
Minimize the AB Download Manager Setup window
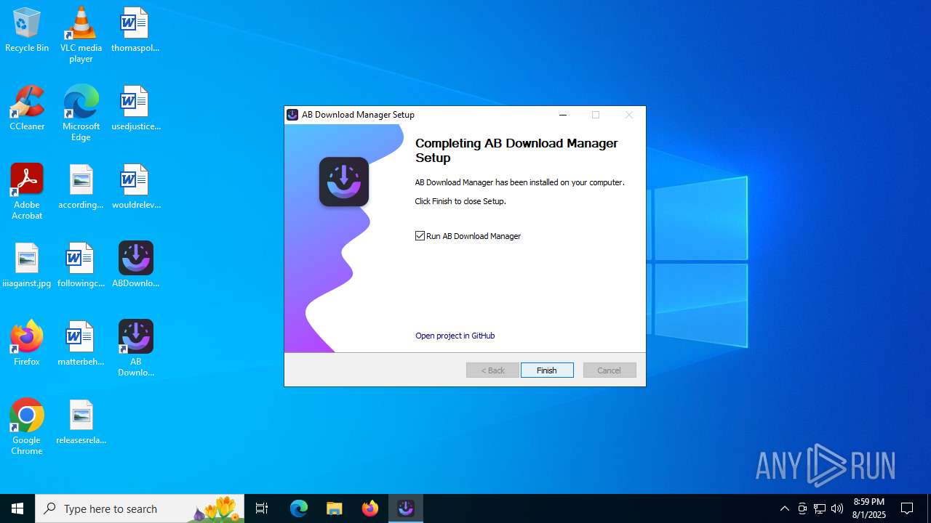click(562, 115)
